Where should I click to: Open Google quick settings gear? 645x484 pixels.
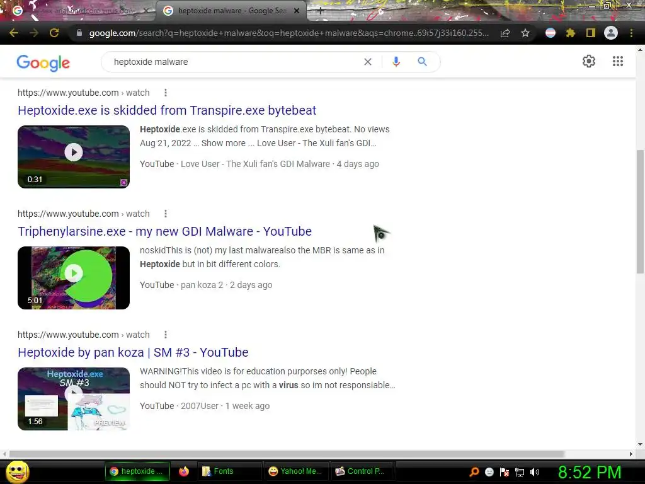point(589,61)
